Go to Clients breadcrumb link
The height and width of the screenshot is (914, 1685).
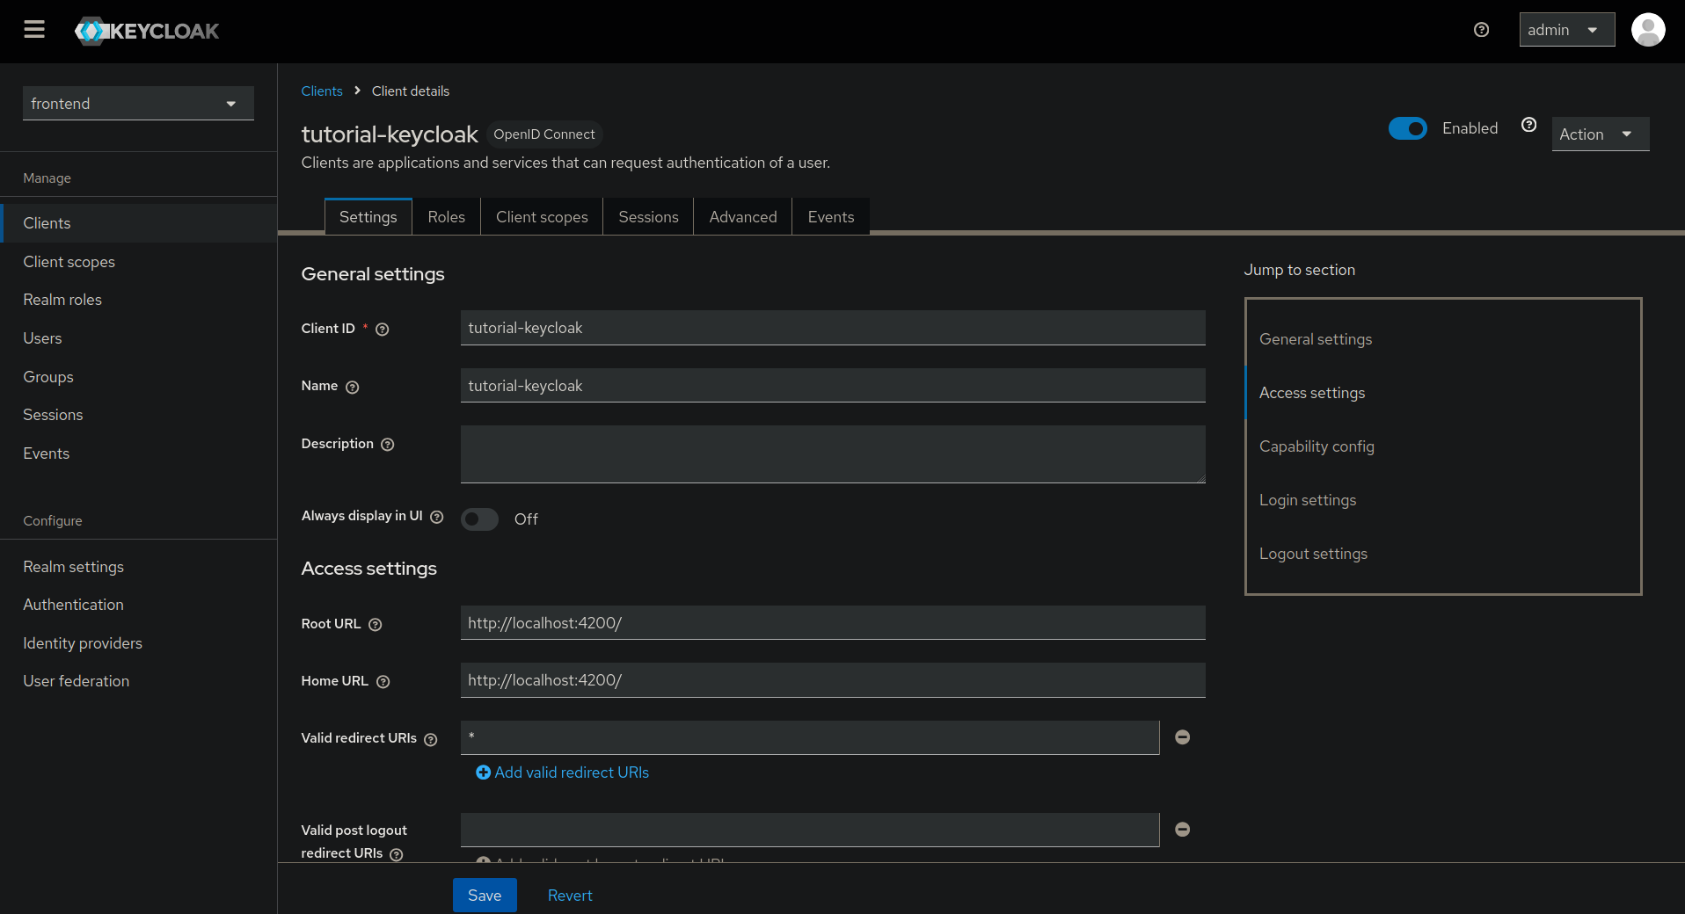pyautogui.click(x=322, y=91)
